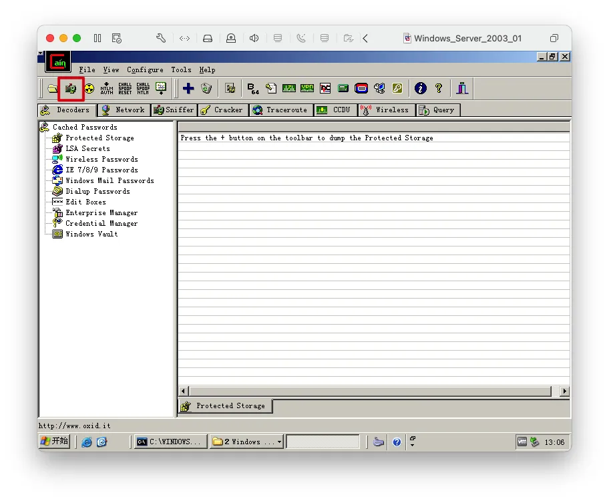Open the Configure menu

coord(145,70)
